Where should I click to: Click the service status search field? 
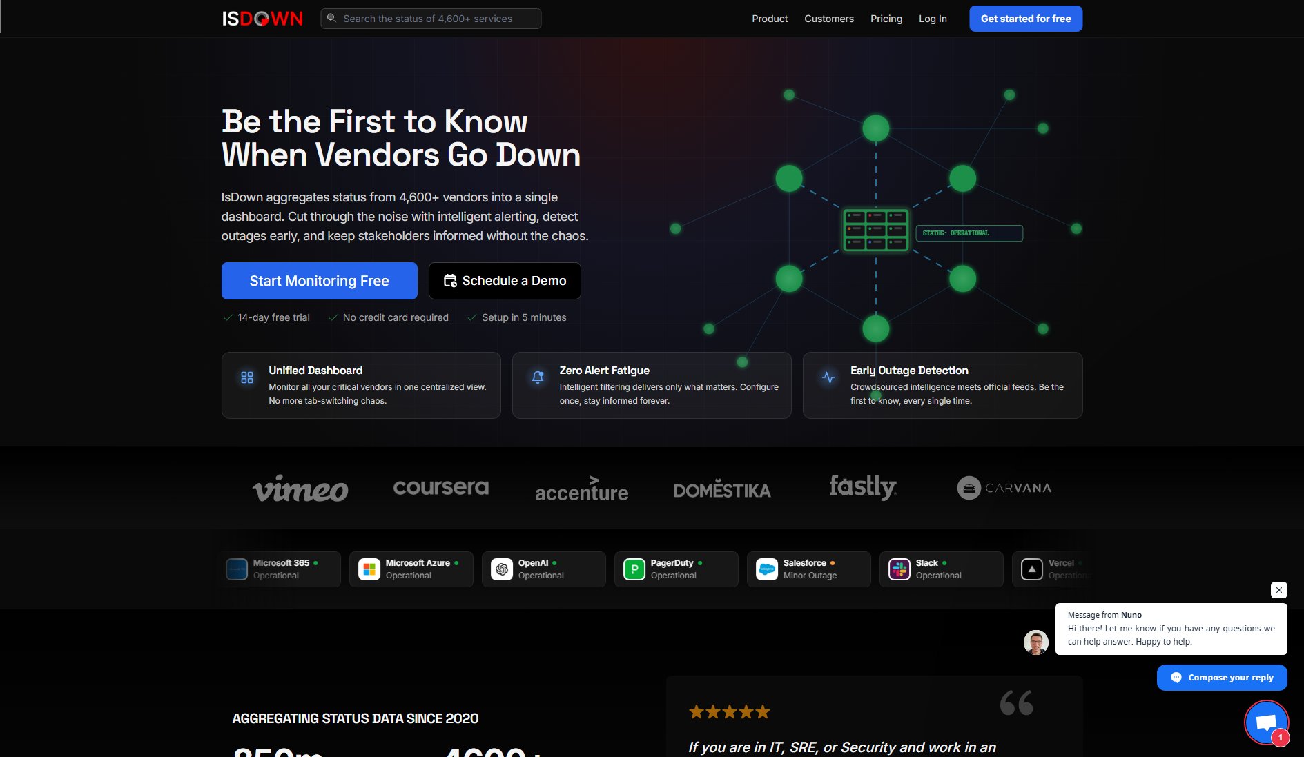click(x=431, y=19)
